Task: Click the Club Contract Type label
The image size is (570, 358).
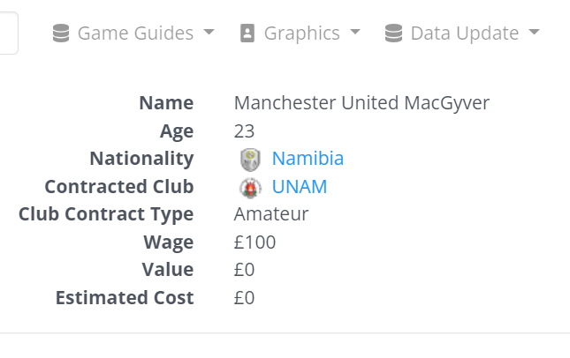Action: [105, 213]
